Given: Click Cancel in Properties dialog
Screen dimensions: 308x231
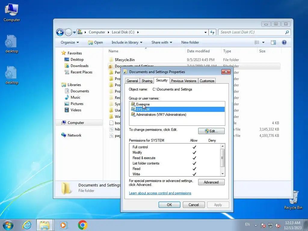Looking at the screenshot, I should tap(194, 205).
